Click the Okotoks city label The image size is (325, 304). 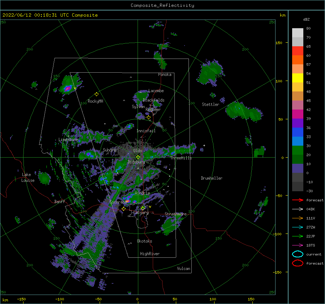pyautogui.click(x=144, y=241)
